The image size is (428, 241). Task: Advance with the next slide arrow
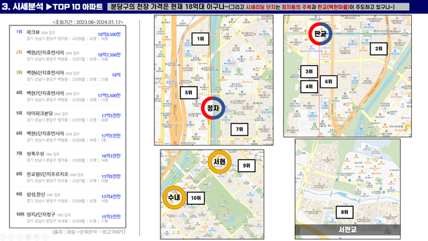point(11,237)
